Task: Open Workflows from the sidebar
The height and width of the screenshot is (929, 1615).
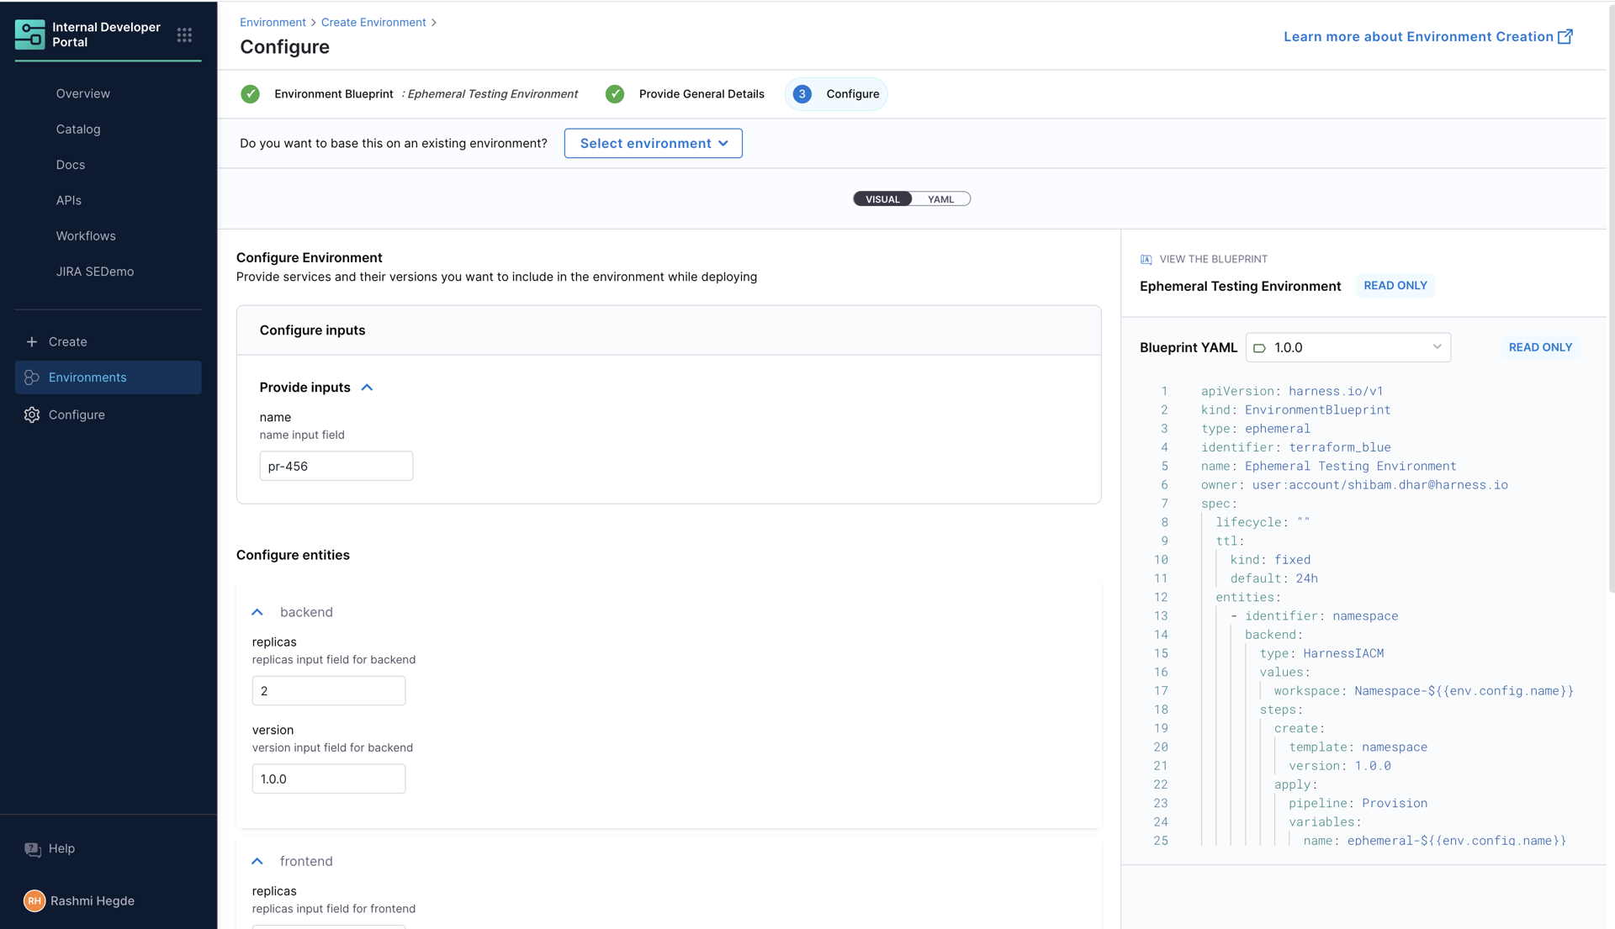Action: [x=86, y=235]
